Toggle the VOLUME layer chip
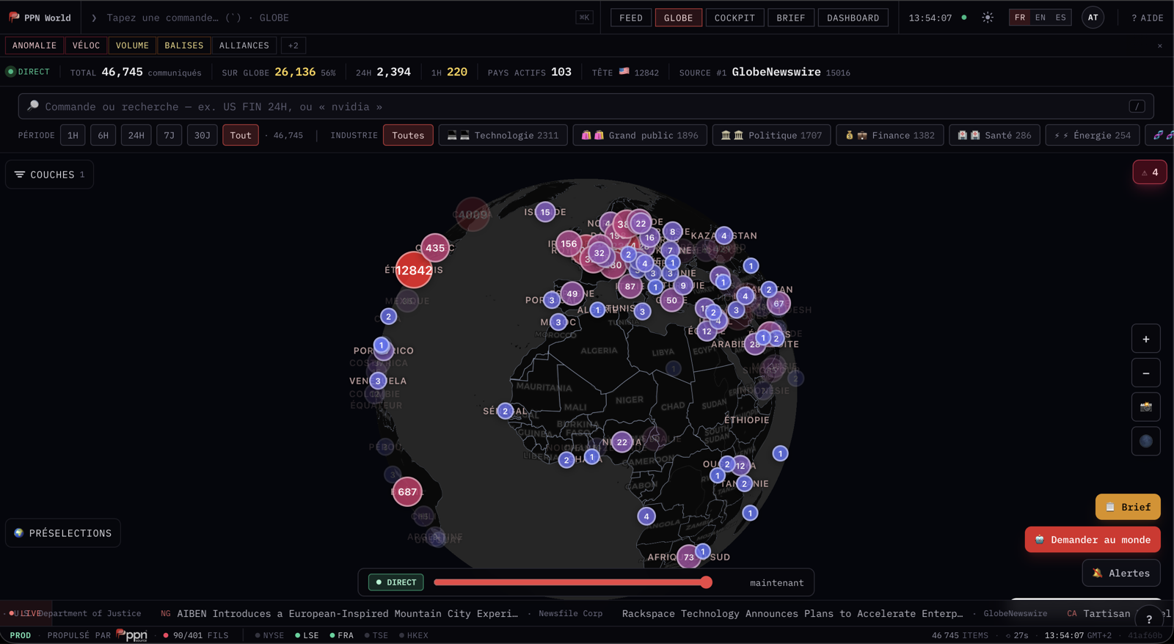Image resolution: width=1174 pixels, height=644 pixels. (132, 45)
